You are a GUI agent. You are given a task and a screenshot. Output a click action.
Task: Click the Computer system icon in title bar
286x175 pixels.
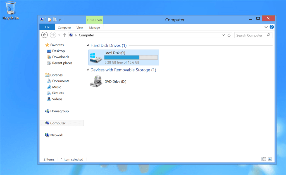click(x=42, y=20)
